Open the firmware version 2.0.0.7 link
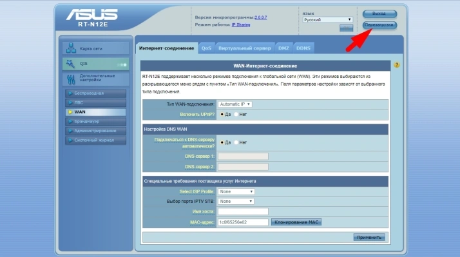The width and height of the screenshot is (460, 257). tap(261, 17)
